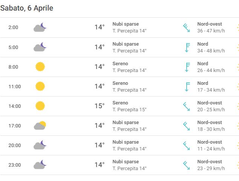
Task: Click the 11:00 sun icon
Action: tap(40, 86)
